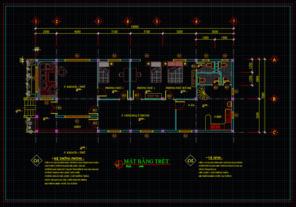Viewport: 296px width, 207px height.
Task: Select the PHÒNG NGỦ BỐ MẸ label
Action: [178, 88]
